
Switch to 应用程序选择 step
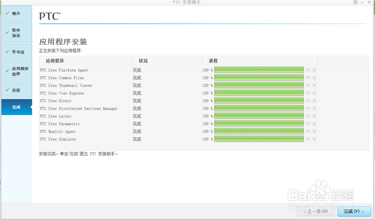tap(16, 71)
